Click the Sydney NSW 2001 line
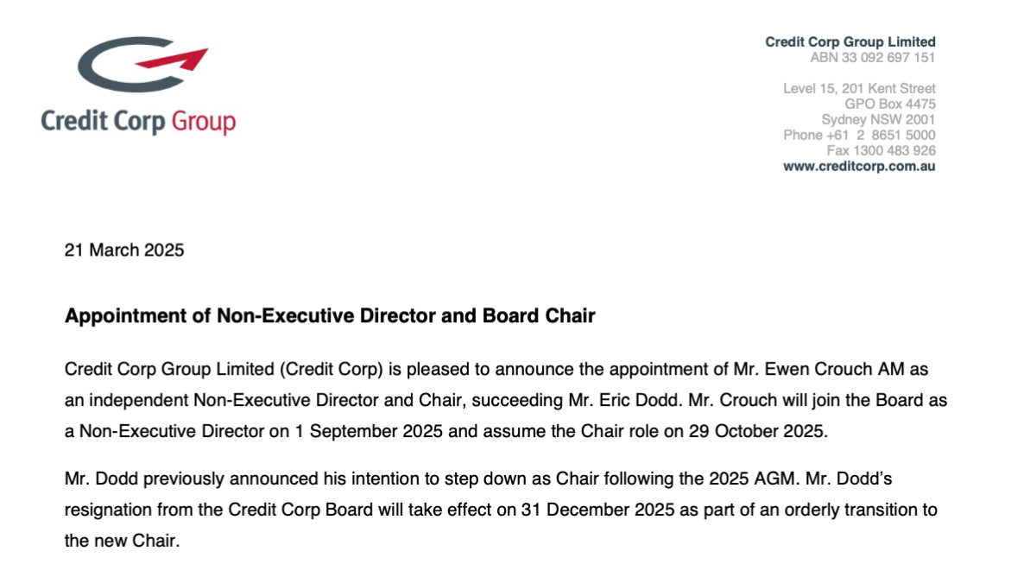The width and height of the screenshot is (1011, 577). tap(877, 119)
